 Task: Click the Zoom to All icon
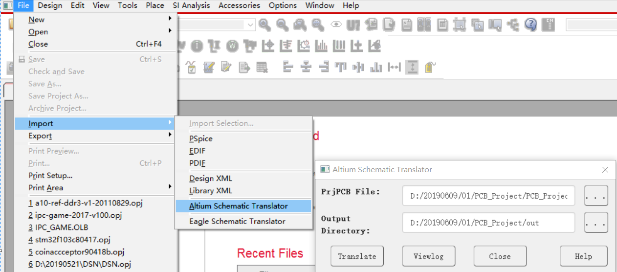318,24
